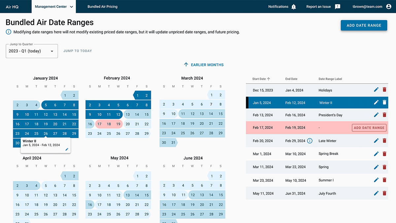The width and height of the screenshot is (396, 223).
Task: Click the top Add Date Range button
Action: [x=364, y=25]
